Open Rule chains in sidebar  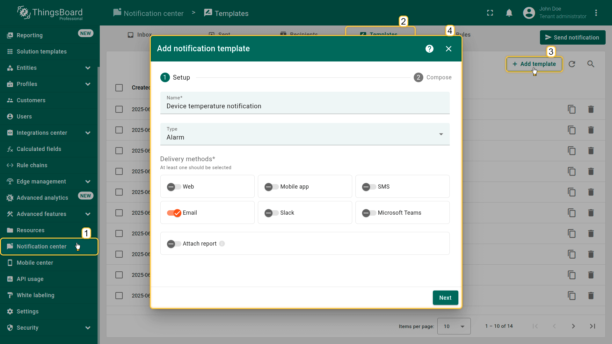pyautogui.click(x=32, y=165)
